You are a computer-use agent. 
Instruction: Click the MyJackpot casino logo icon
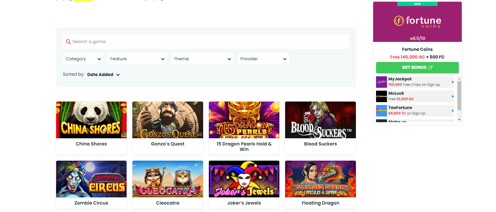coord(381,82)
